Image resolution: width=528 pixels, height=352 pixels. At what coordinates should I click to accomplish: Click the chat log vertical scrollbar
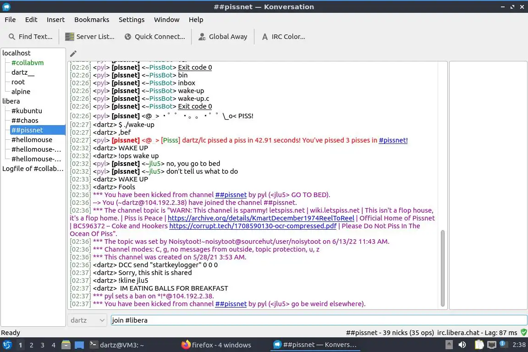442,268
